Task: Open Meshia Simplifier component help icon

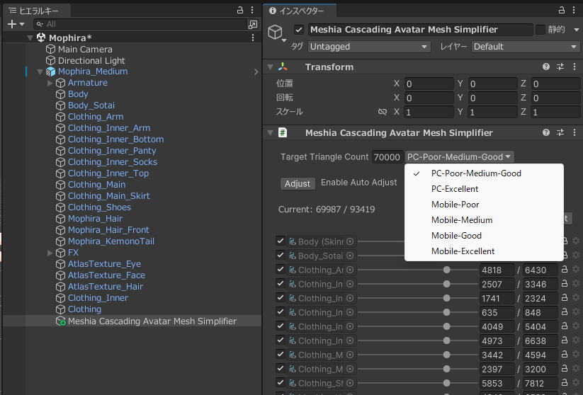Action: [x=546, y=132]
